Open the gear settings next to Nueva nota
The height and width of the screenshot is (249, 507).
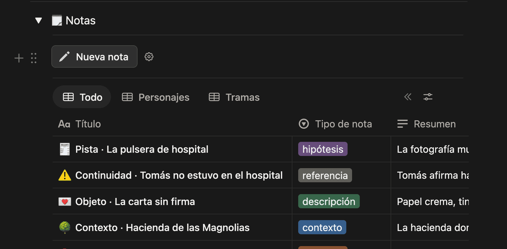coord(149,57)
